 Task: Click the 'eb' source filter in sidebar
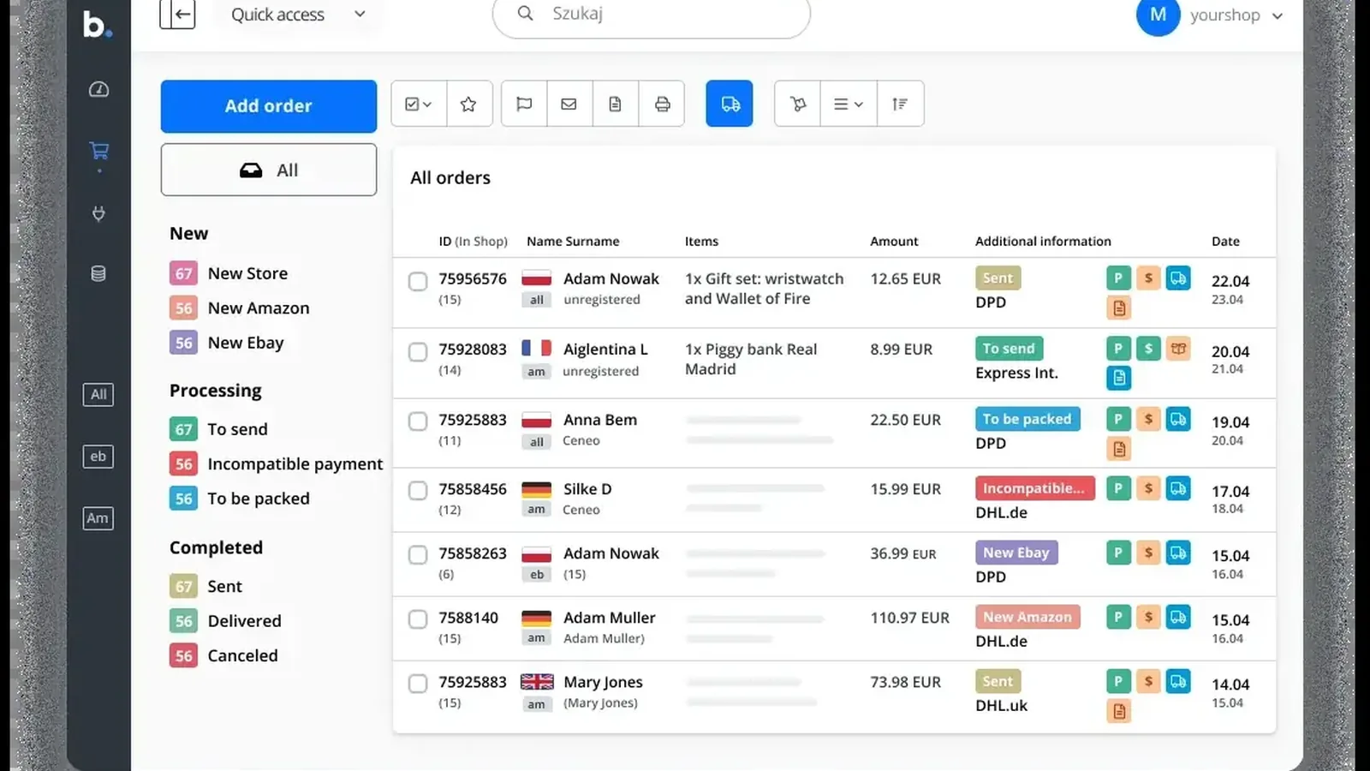[x=98, y=457]
